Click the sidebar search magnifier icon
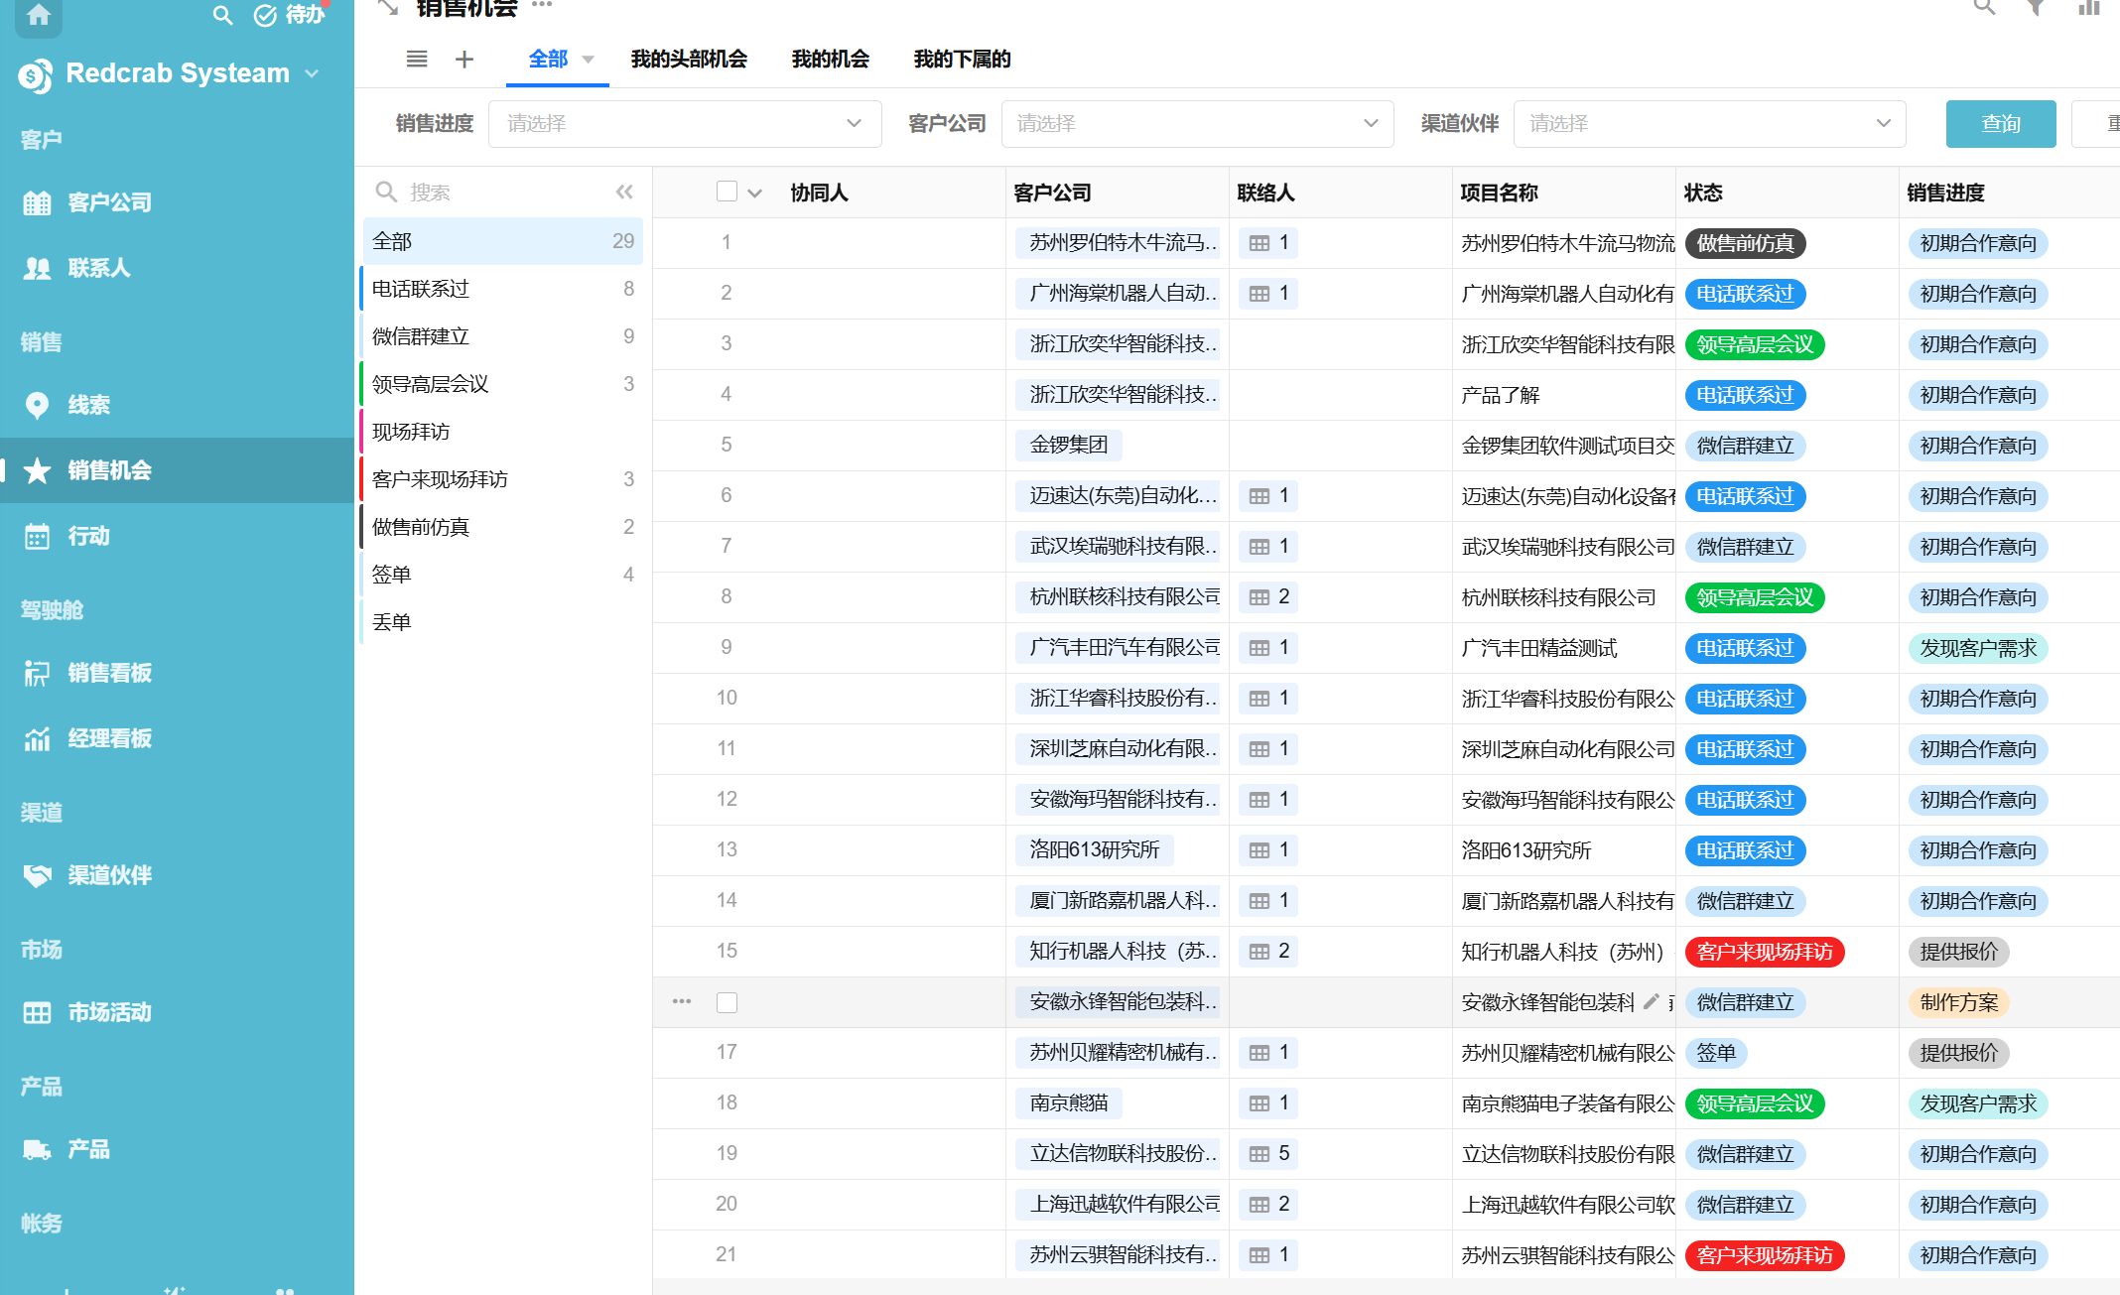The width and height of the screenshot is (2120, 1295). 222,15
